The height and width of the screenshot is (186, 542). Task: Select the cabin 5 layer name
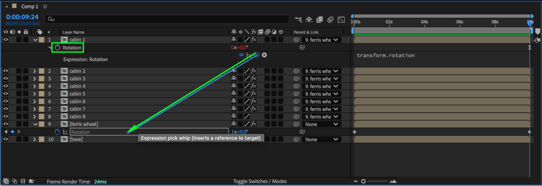pos(77,94)
